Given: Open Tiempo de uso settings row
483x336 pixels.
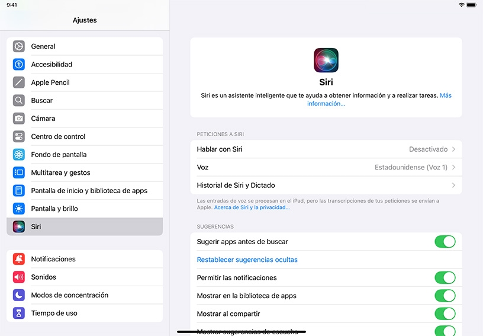Looking at the screenshot, I should pyautogui.click(x=85, y=313).
